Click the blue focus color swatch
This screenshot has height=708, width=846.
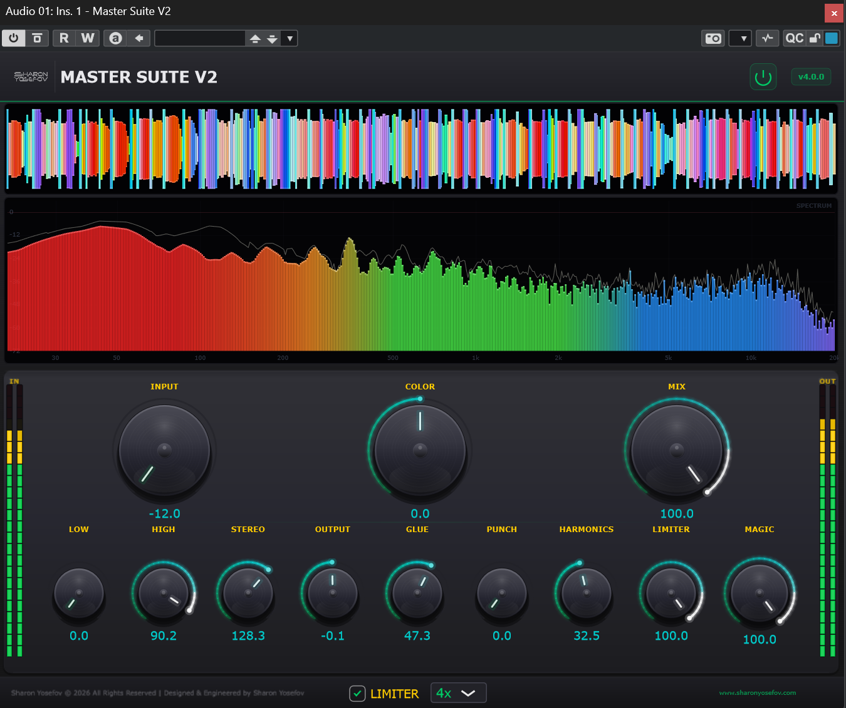(x=831, y=38)
